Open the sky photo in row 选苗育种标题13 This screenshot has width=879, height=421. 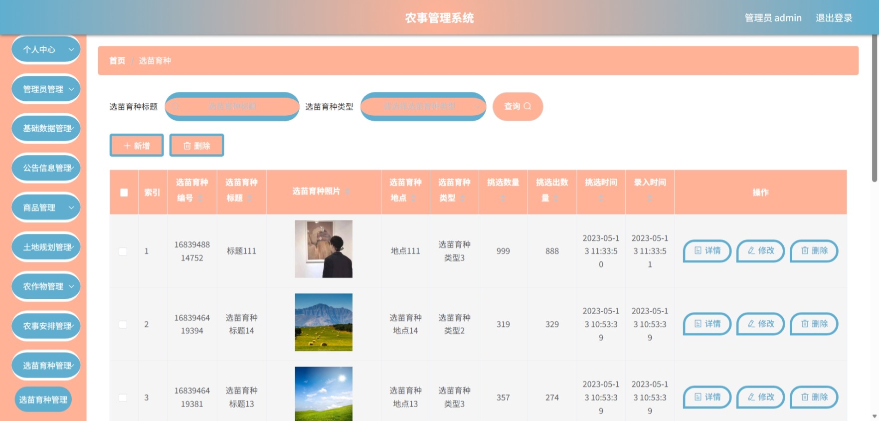tap(324, 394)
